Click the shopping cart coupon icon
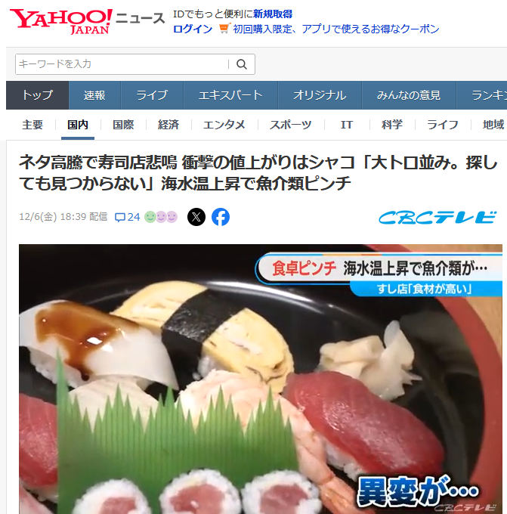The height and width of the screenshot is (514, 507). point(224,29)
